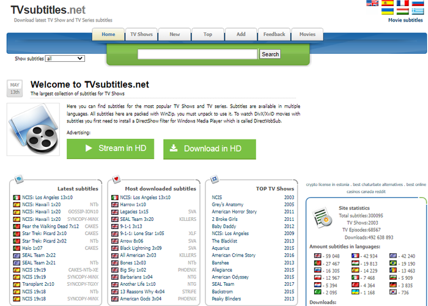
Task: Click the Latest subtitles panel icon
Action: coord(19,179)
